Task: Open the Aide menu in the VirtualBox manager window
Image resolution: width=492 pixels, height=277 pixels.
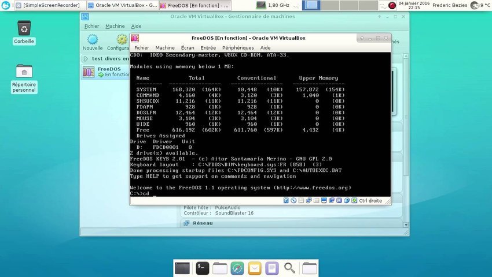Action: coord(136,27)
